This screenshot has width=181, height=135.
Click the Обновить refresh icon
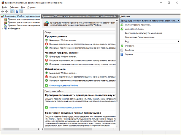click(122, 46)
